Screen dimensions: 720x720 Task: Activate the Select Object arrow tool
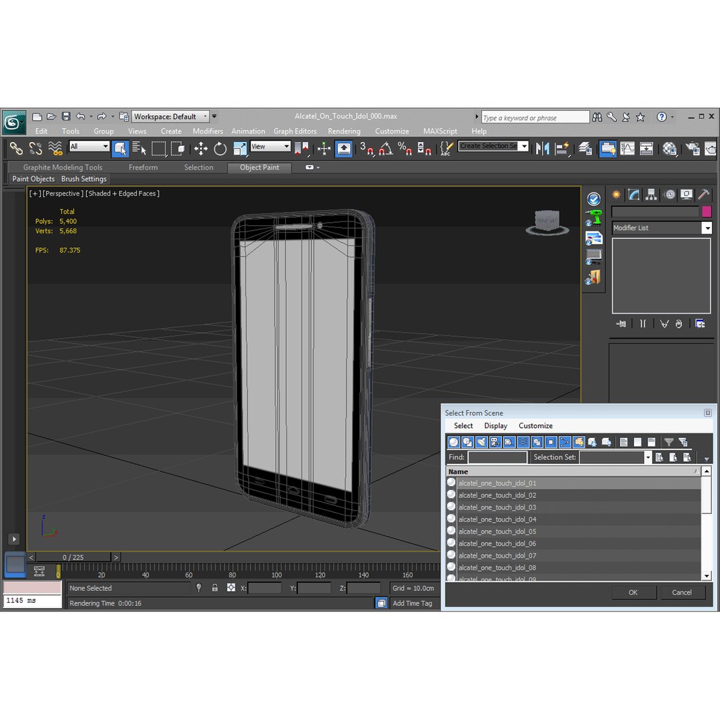coord(120,148)
